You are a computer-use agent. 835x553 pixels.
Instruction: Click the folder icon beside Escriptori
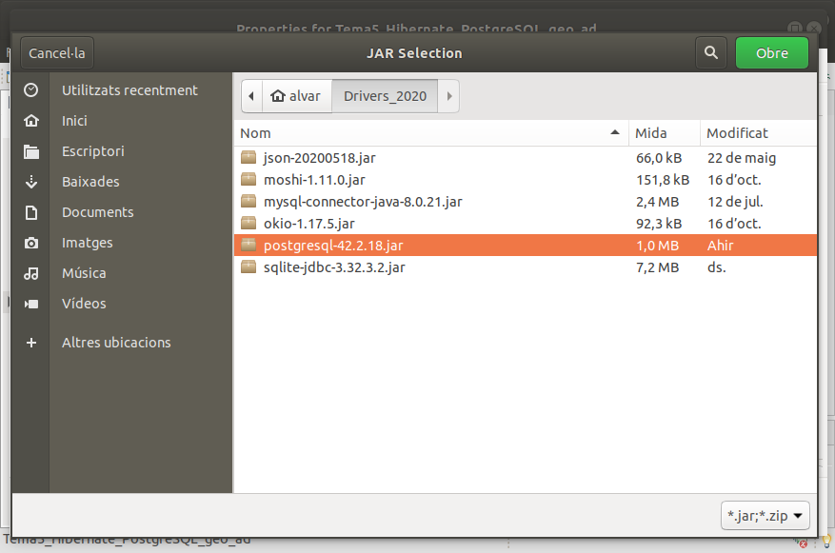30,151
